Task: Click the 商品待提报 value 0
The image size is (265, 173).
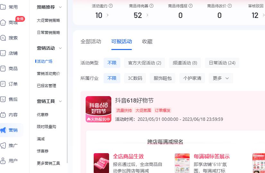Action: pyautogui.click(x=180, y=15)
